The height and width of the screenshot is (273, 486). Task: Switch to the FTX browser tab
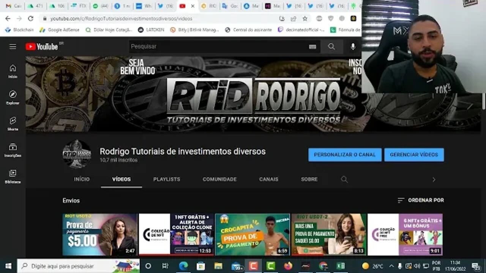coord(79,6)
